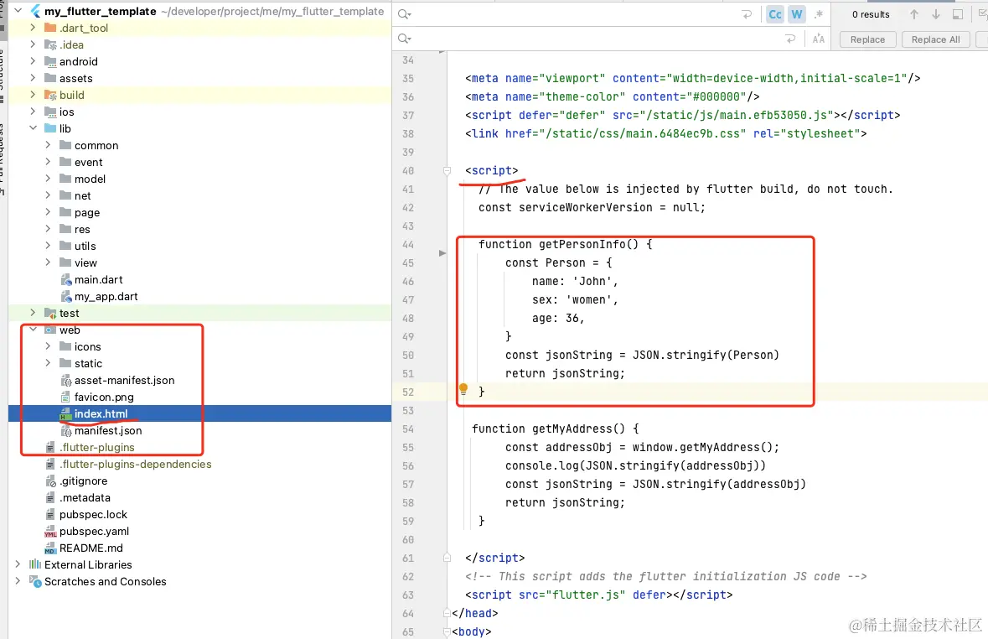Open main.dart file
Screen dimensions: 988x639
click(98, 279)
